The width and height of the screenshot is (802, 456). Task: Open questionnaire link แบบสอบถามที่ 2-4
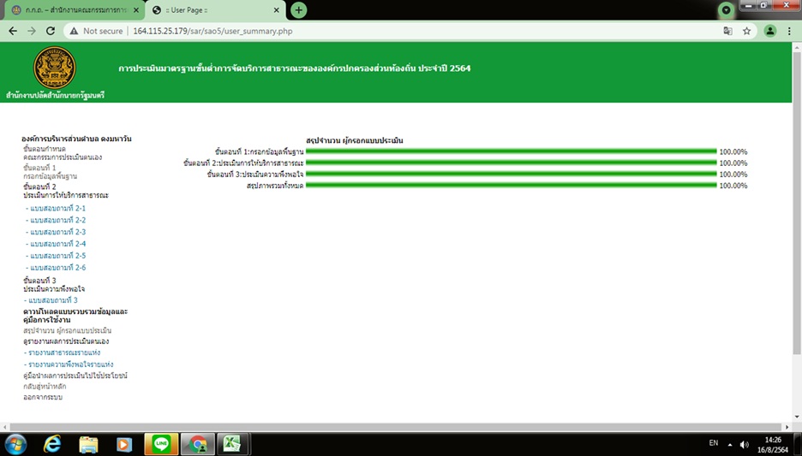(x=57, y=244)
